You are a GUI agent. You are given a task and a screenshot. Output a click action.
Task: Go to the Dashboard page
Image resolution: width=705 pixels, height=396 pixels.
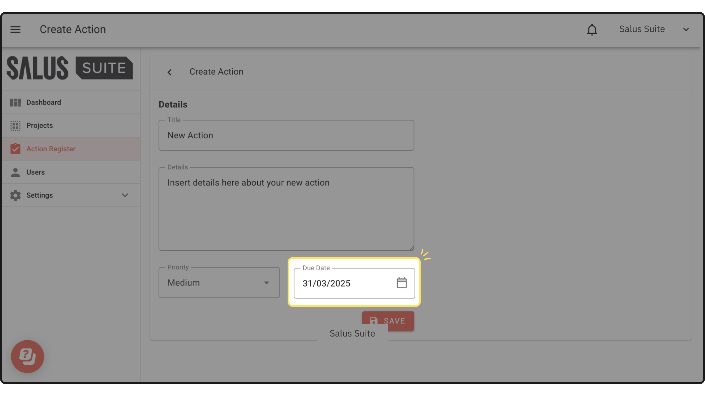click(44, 102)
